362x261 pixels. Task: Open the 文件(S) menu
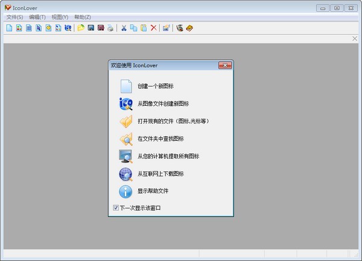14,17
